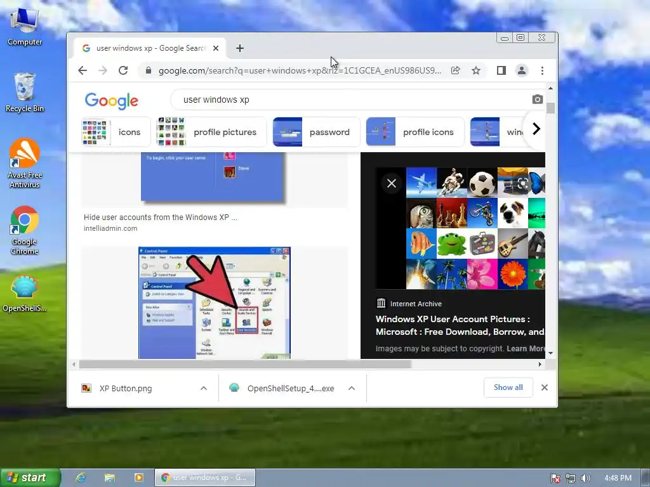Image resolution: width=650 pixels, height=487 pixels.
Task: Click Chrome 'user windows xp' taskbar button
Action: (x=205, y=477)
